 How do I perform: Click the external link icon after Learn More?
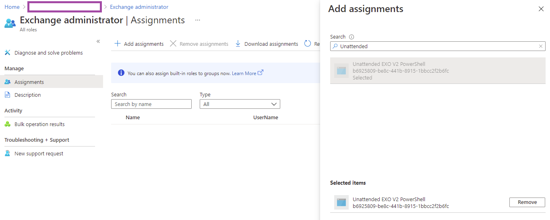coord(261,73)
